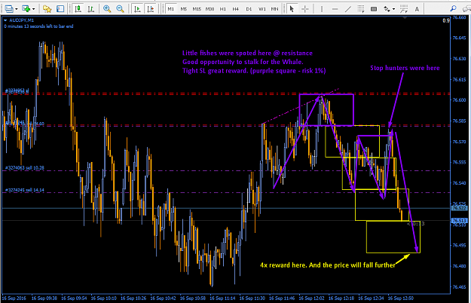Click the '16 Sep 2016' time axis label

pos(14,298)
